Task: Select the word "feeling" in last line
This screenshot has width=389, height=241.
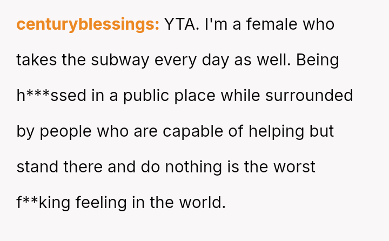Action: pyautogui.click(x=101, y=203)
